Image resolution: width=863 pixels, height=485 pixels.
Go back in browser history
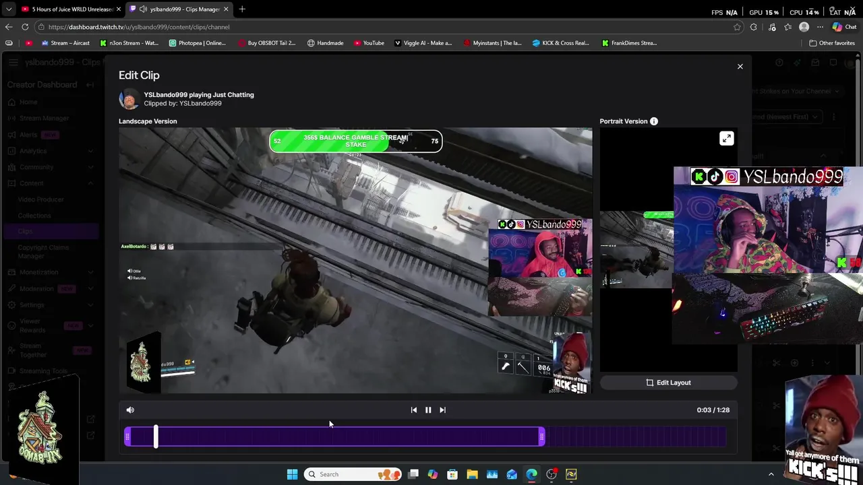tap(8, 27)
